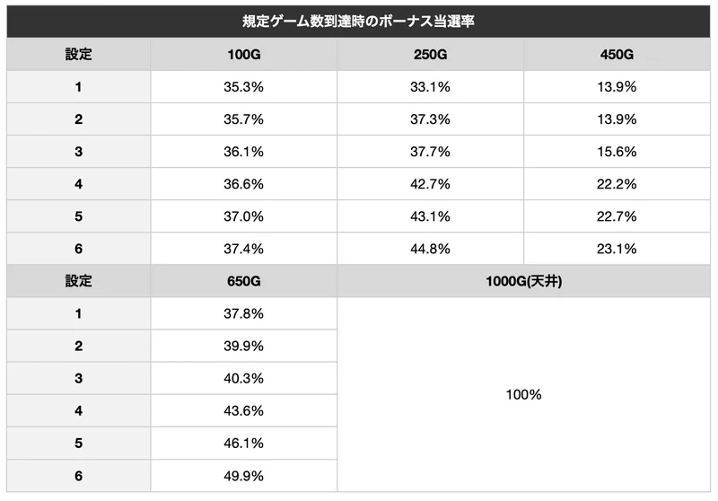This screenshot has width=718, height=501.
Task: Select the 650G column header
Action: tap(243, 281)
